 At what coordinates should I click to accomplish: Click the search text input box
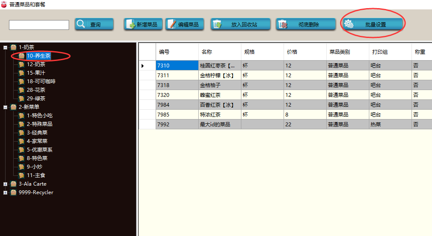pyautogui.click(x=39, y=25)
